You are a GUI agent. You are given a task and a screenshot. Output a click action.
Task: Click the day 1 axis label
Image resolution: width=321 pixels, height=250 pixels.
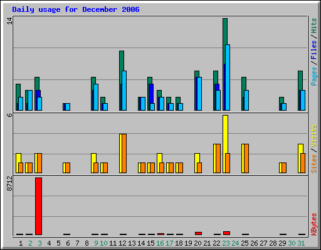pyautogui.click(x=21, y=243)
